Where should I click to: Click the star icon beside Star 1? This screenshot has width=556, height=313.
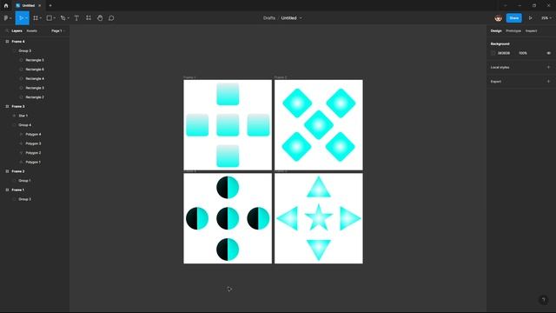click(14, 116)
